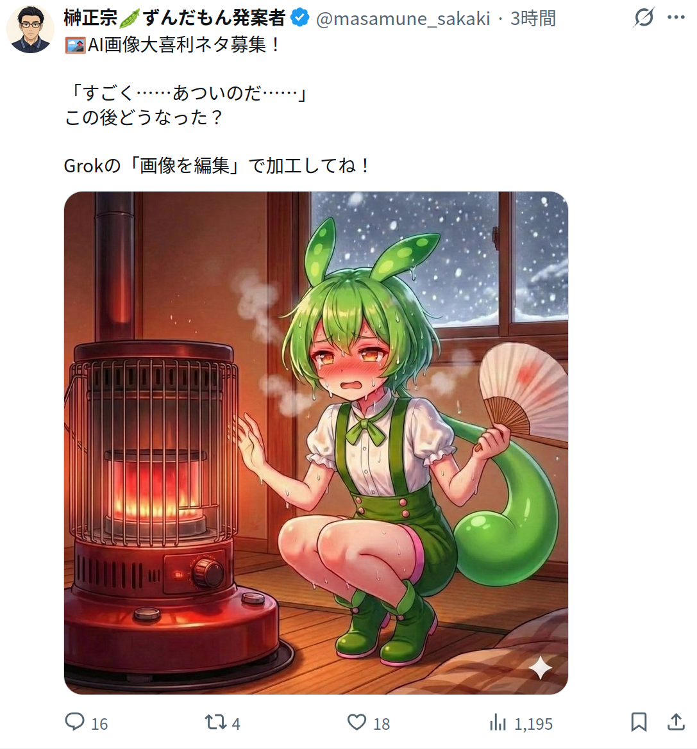Click the repost count 4

[x=236, y=724]
